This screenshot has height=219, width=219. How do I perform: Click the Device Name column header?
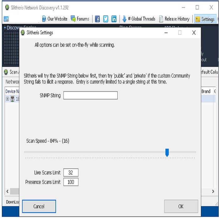(12, 91)
